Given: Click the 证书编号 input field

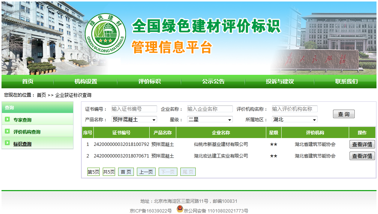Looking at the screenshot, I should (x=134, y=109).
